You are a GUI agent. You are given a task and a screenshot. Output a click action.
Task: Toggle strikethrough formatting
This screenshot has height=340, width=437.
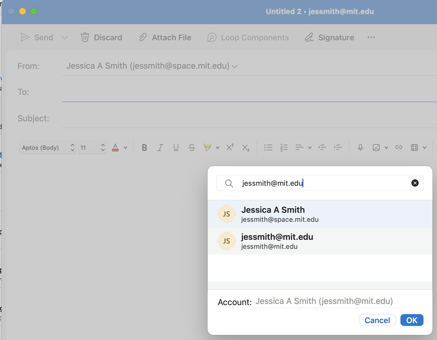coord(192,147)
